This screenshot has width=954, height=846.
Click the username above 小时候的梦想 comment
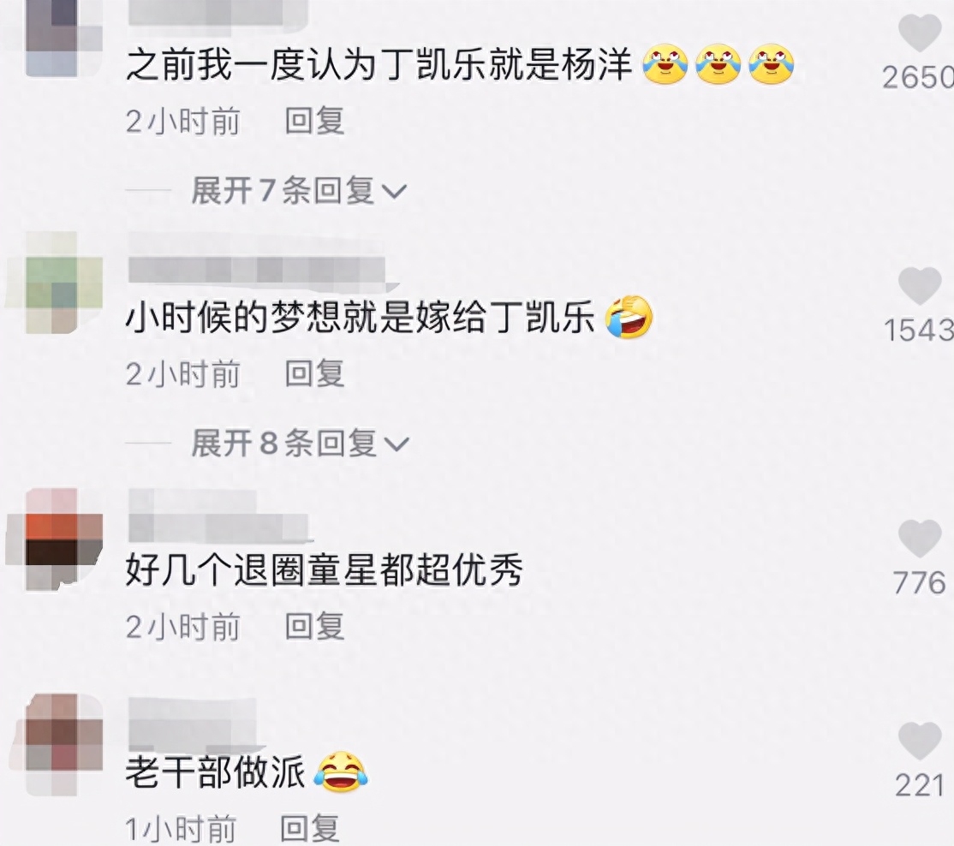click(257, 270)
